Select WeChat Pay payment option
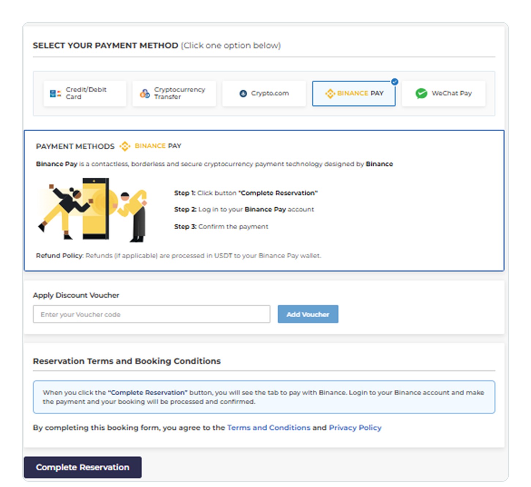Viewport: 531px width, 487px height. (443, 94)
